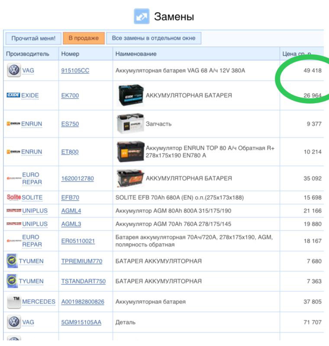Viewport: 329px width, 346px height.
Task: Click the VAG manufacturer link for 915105CC
Action: (28, 71)
